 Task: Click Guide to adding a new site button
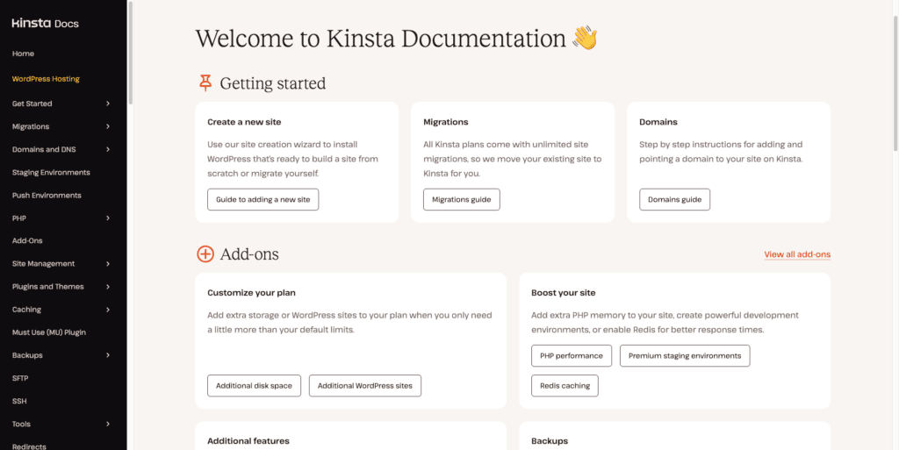click(x=263, y=200)
